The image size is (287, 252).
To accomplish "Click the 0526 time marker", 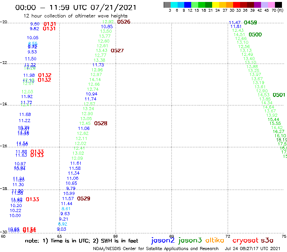I will pos(124,22).
